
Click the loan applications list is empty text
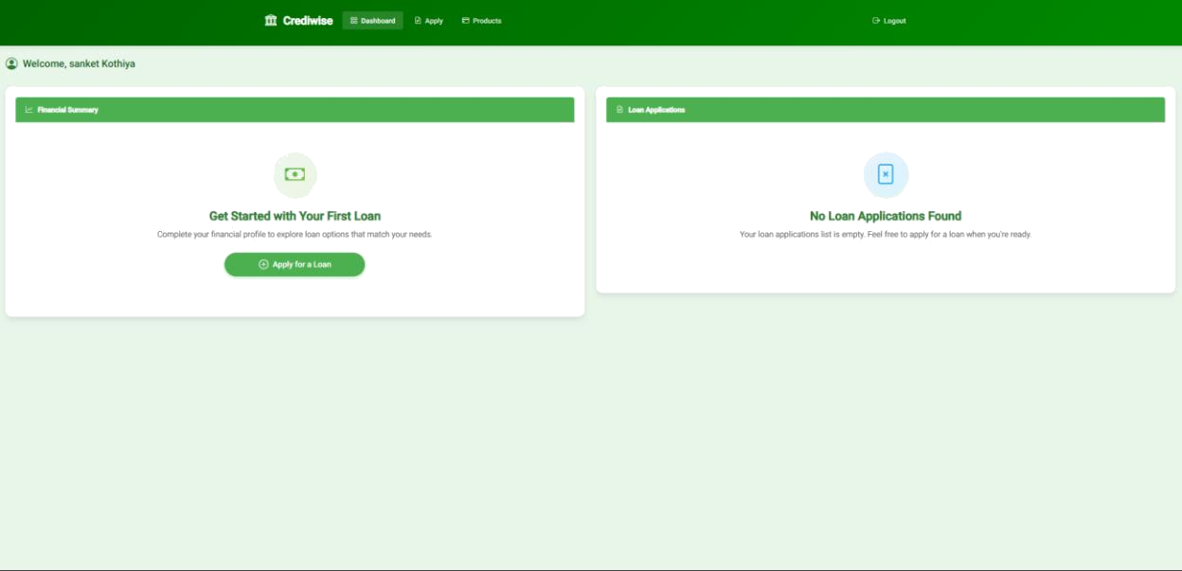pyautogui.click(x=886, y=234)
